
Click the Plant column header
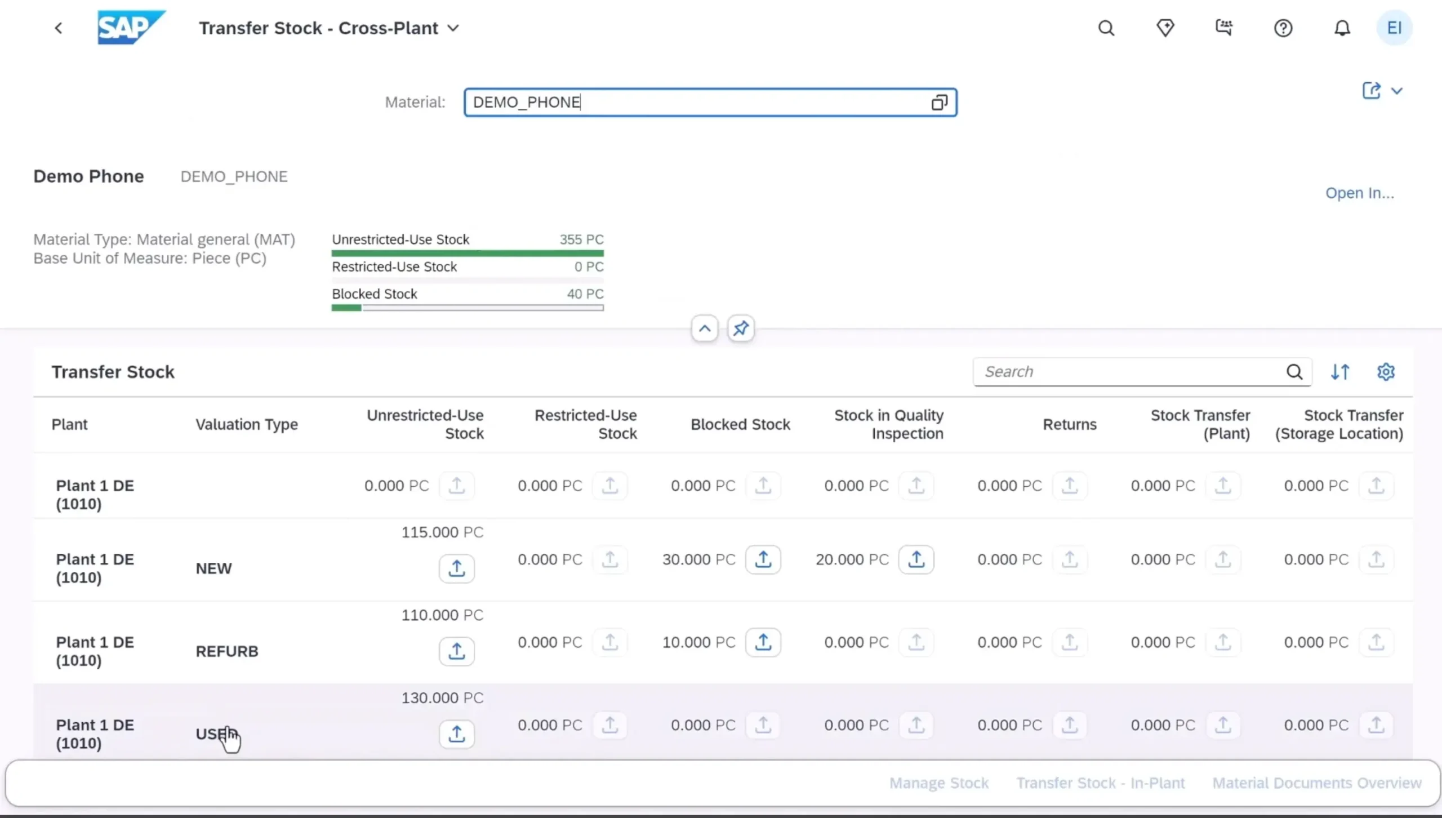click(x=69, y=424)
